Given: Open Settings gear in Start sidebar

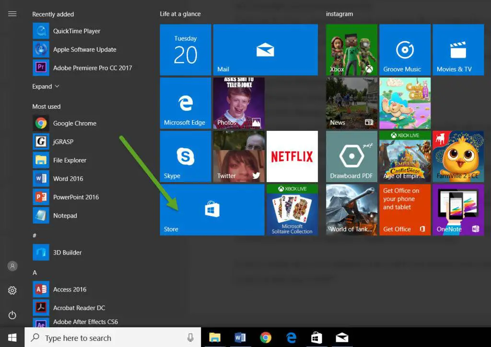Looking at the screenshot, I should pyautogui.click(x=12, y=290).
